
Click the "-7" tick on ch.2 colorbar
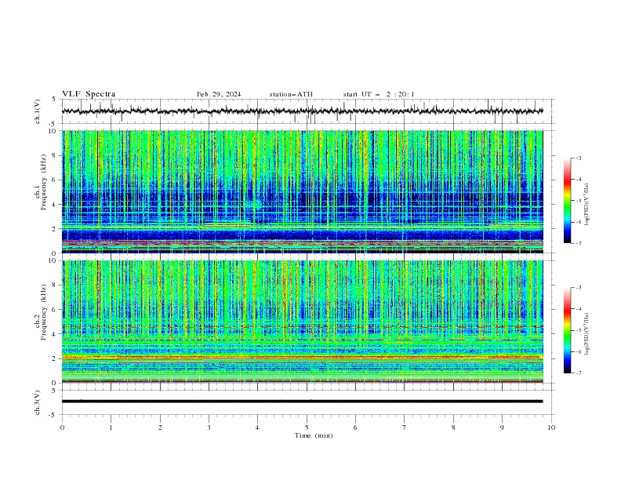pos(579,373)
